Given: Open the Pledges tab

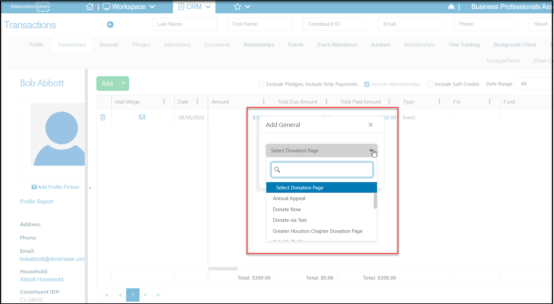Looking at the screenshot, I should 142,45.
